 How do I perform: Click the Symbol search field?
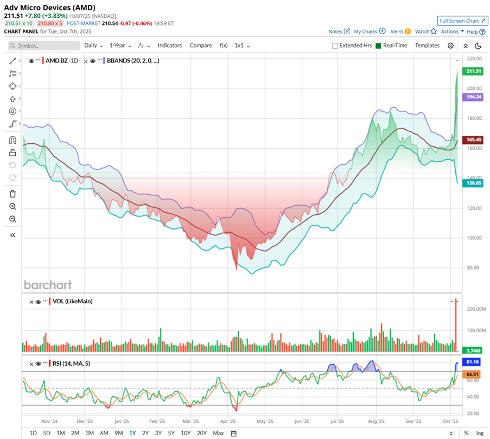click(44, 46)
